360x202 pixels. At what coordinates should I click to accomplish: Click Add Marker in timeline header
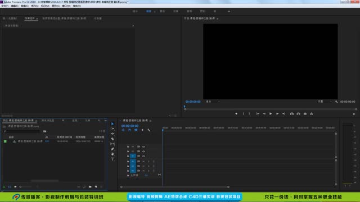(x=142, y=130)
